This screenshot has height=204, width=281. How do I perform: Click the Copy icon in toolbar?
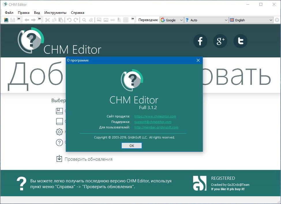pyautogui.click(x=54, y=20)
